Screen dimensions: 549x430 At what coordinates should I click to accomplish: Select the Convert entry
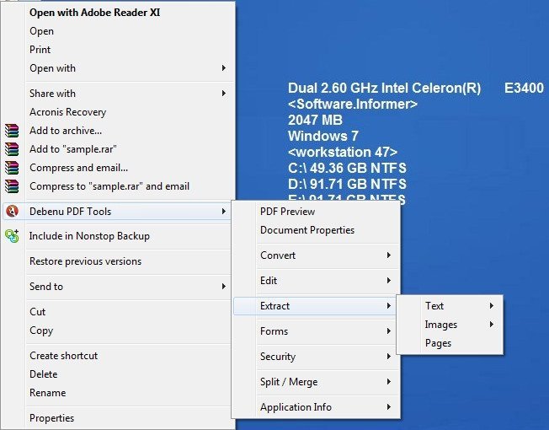[316, 255]
